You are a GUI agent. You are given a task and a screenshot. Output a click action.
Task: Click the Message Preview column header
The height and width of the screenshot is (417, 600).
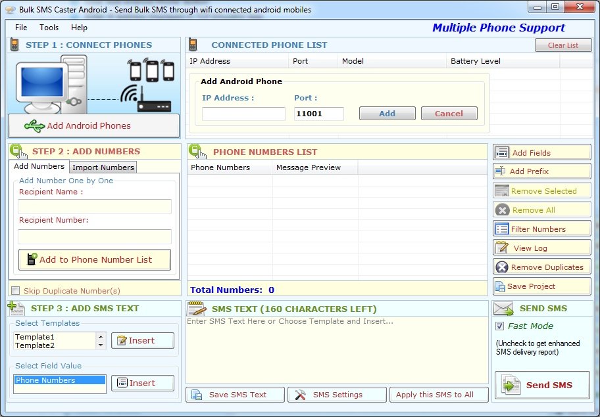pos(315,167)
